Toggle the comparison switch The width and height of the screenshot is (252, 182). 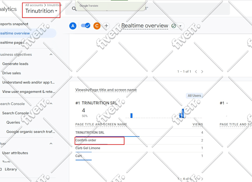pos(86,25)
